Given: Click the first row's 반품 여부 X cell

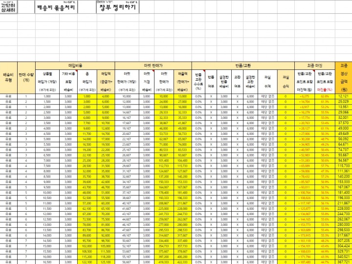Looking at the screenshot, I should 211,97.
